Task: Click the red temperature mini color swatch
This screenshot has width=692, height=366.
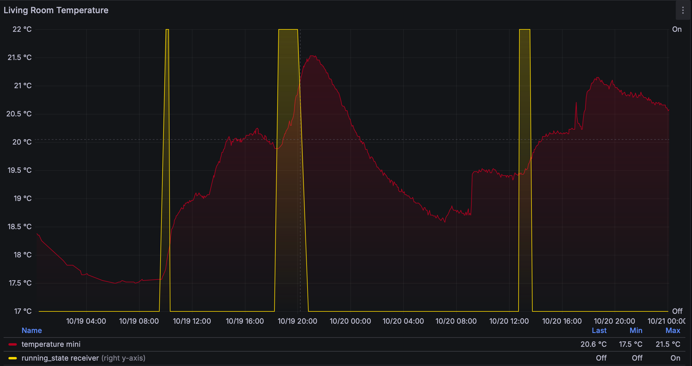Action: pyautogui.click(x=13, y=344)
